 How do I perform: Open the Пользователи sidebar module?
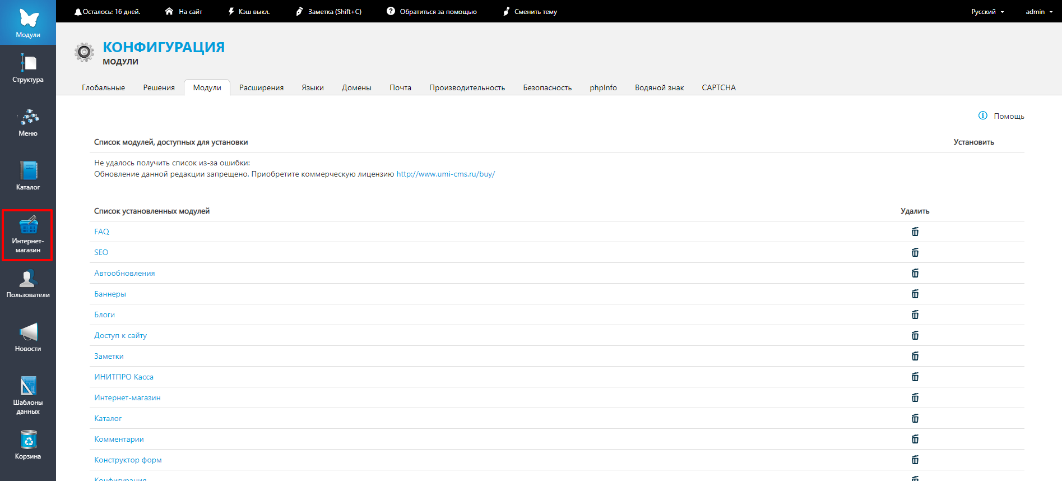(28, 284)
